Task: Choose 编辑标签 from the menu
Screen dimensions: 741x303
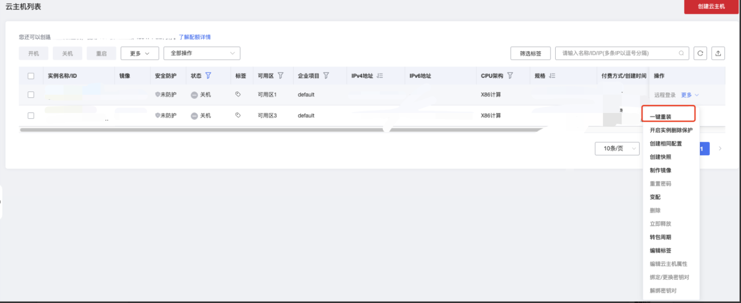Action: (x=661, y=250)
